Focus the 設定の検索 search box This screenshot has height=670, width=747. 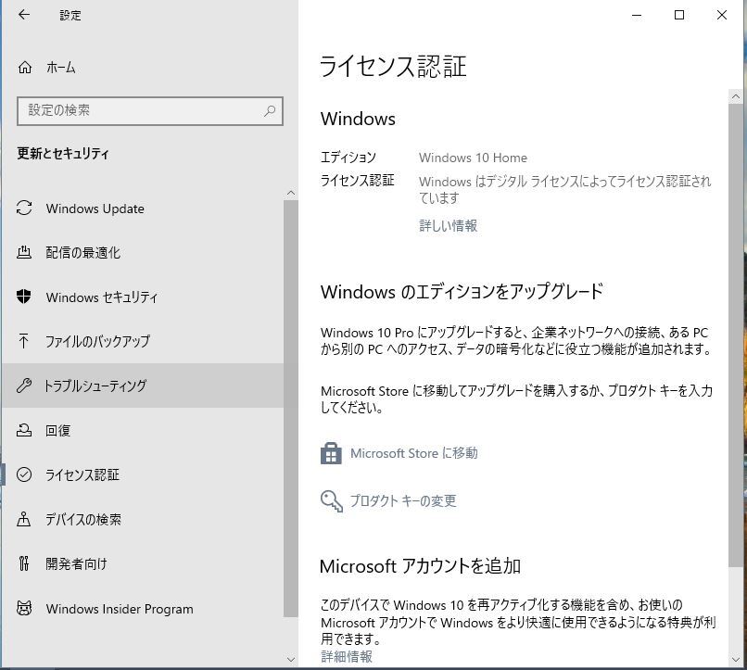(149, 111)
